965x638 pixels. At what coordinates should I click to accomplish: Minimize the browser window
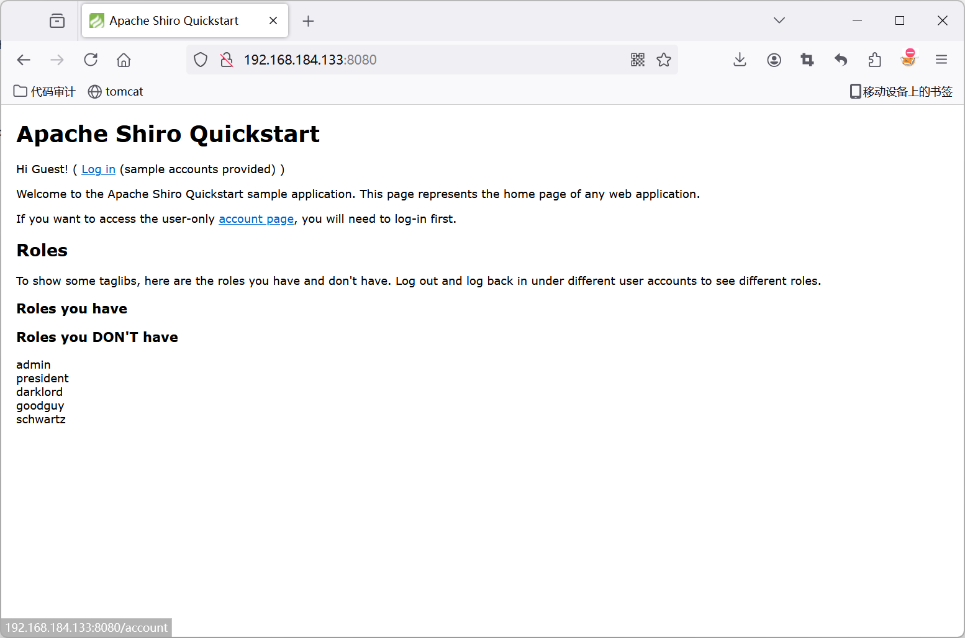(857, 20)
